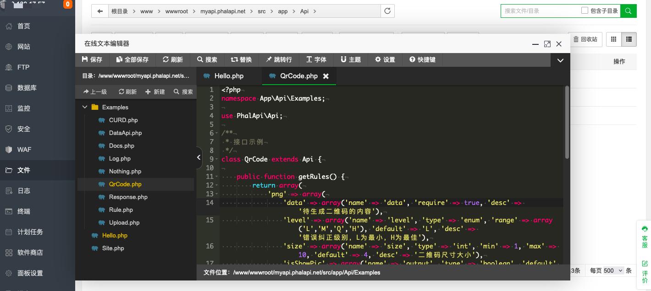The height and width of the screenshot is (291, 651).
Task: Open Home (首页) in sidebar
Action: pos(38,26)
